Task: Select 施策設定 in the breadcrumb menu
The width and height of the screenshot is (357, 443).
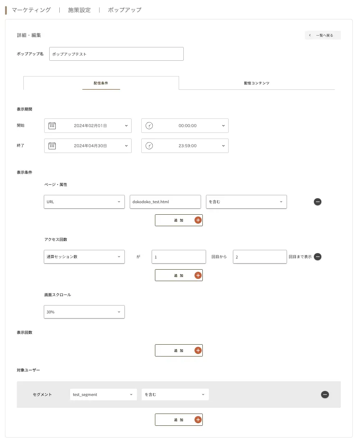Action: pyautogui.click(x=79, y=10)
